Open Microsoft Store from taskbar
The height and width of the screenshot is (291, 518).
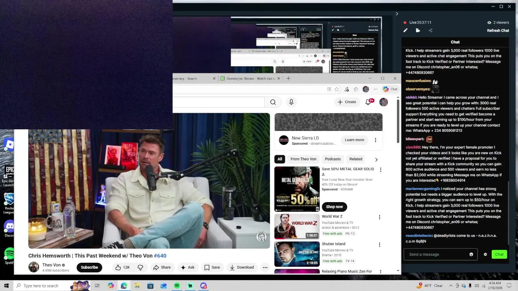click(150, 286)
